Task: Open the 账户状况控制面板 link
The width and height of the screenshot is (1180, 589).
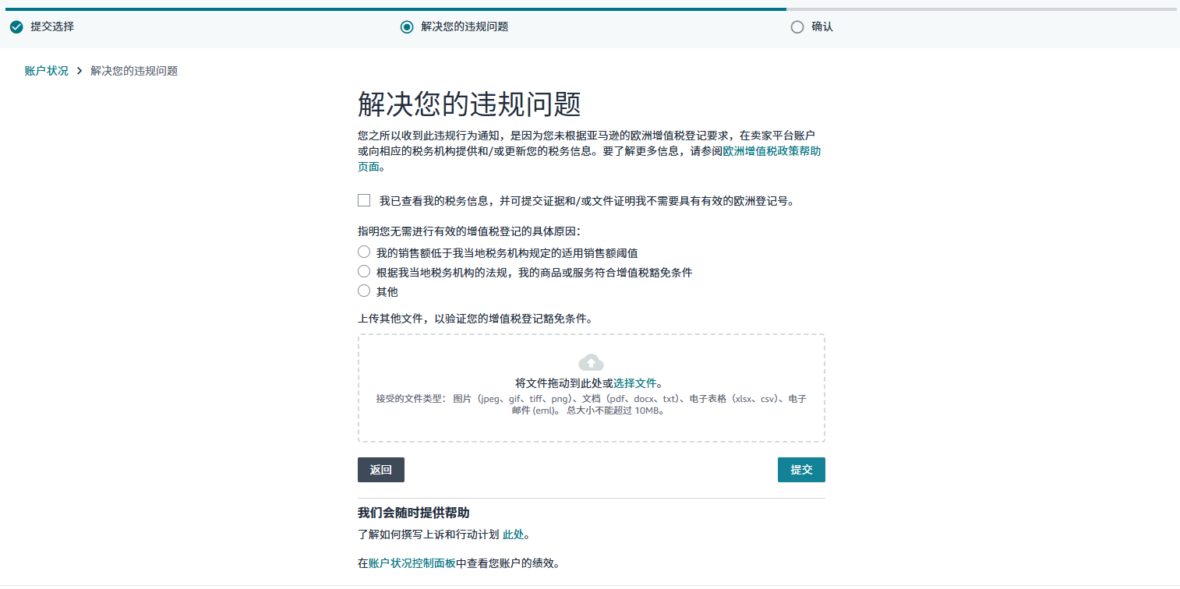Action: pyautogui.click(x=412, y=563)
